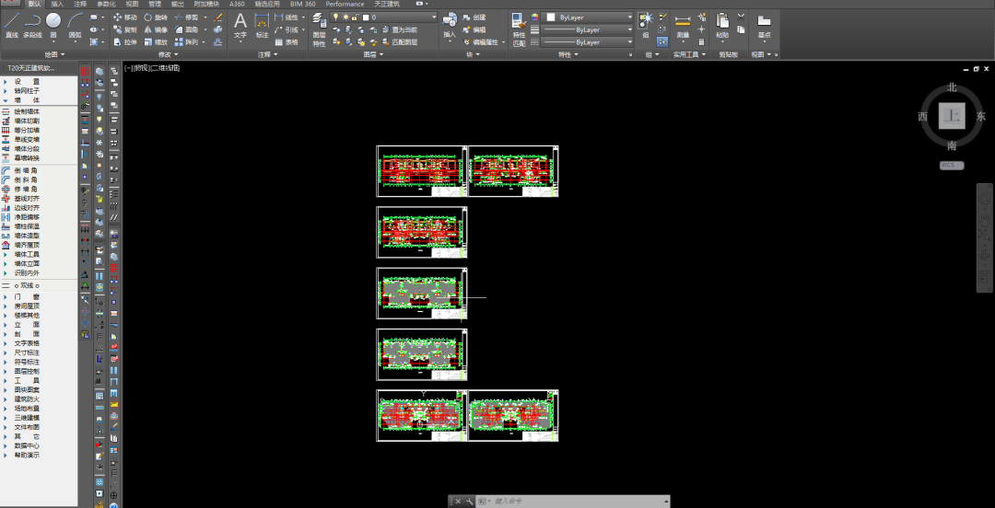Open 图层特性 (Layer Properties) manager
The image size is (995, 508).
coord(319,30)
